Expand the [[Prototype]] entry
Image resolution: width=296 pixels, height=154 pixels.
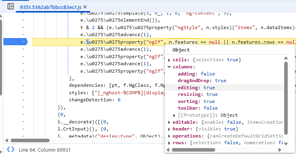click(175, 115)
